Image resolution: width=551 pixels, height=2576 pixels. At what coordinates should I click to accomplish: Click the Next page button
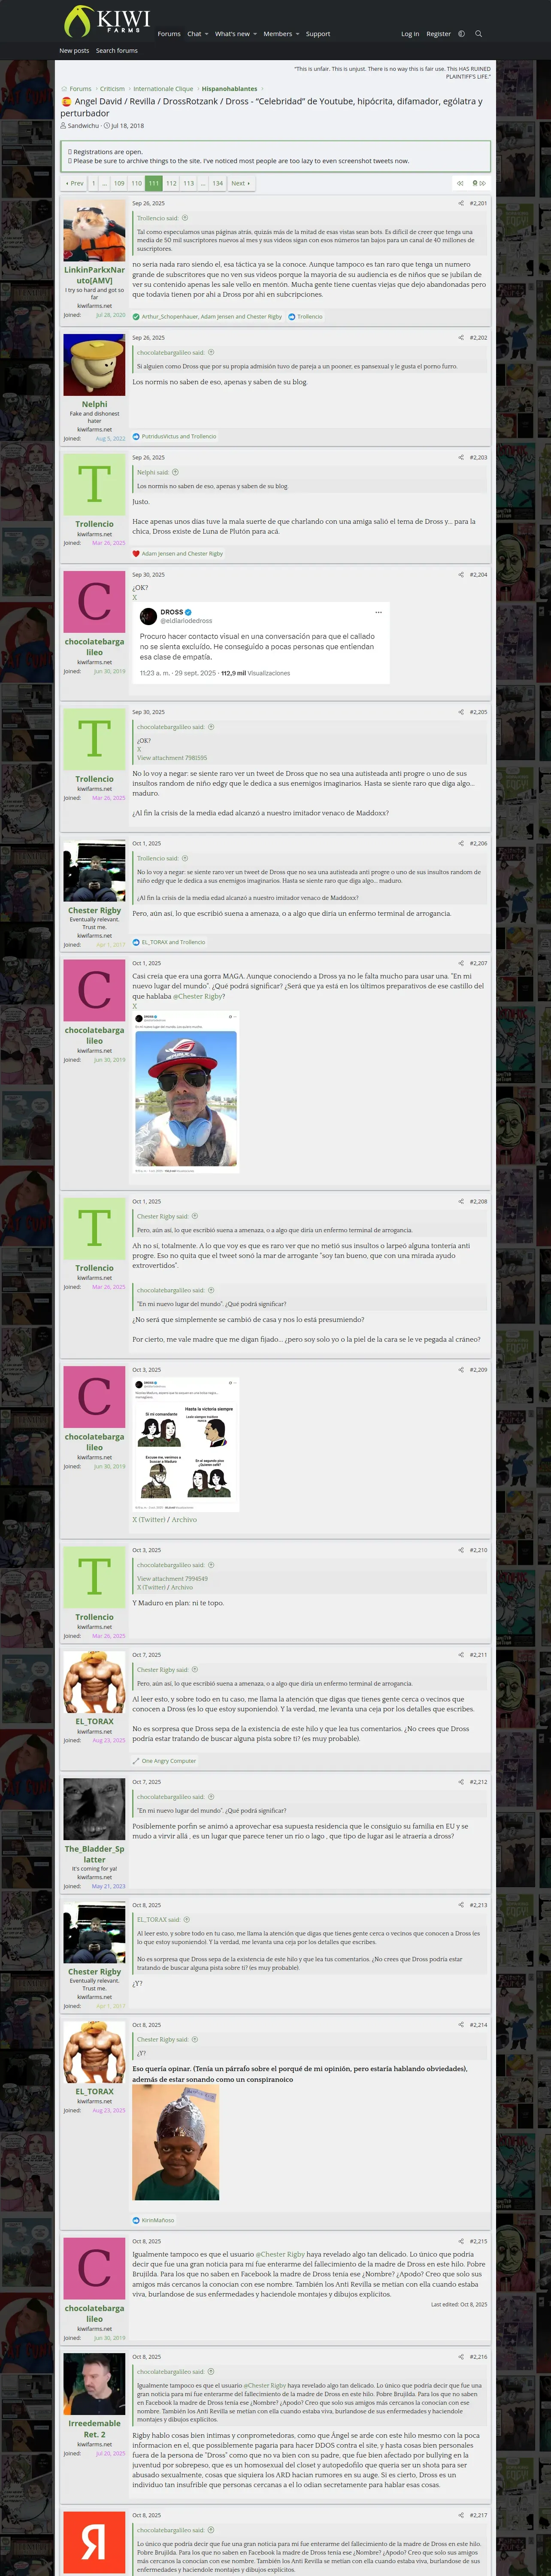pos(241,183)
